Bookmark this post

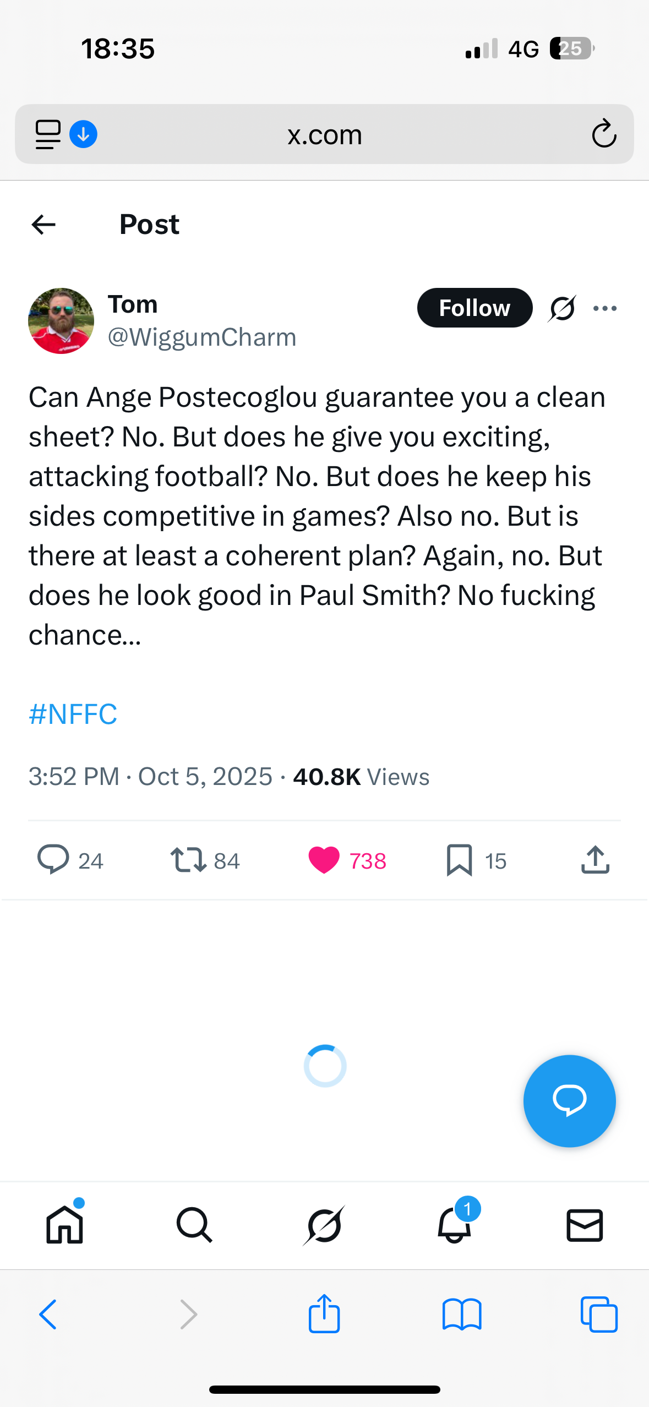point(459,860)
